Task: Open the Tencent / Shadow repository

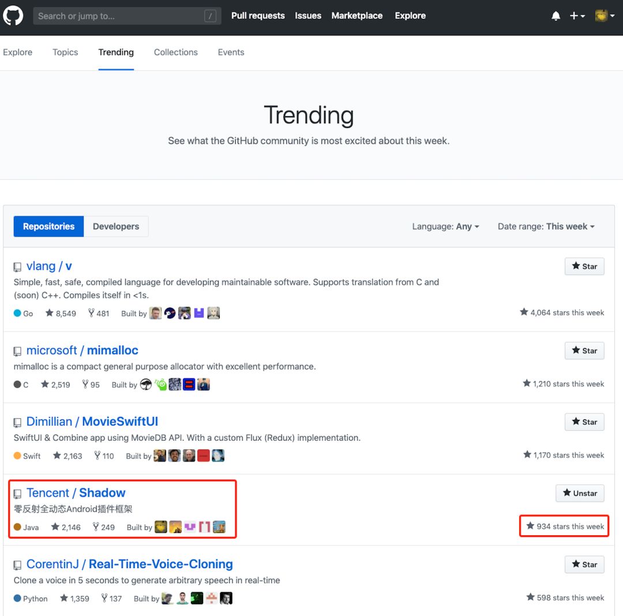Action: [x=76, y=493]
